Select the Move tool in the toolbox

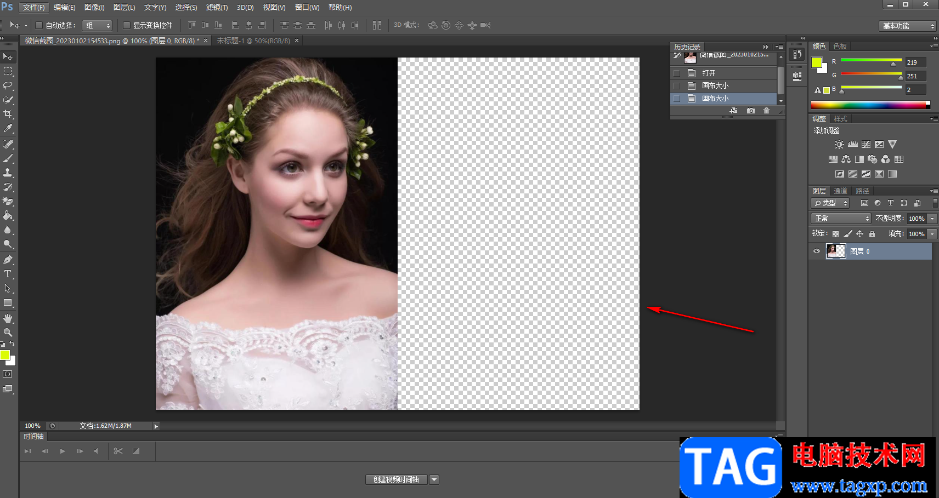(8, 57)
